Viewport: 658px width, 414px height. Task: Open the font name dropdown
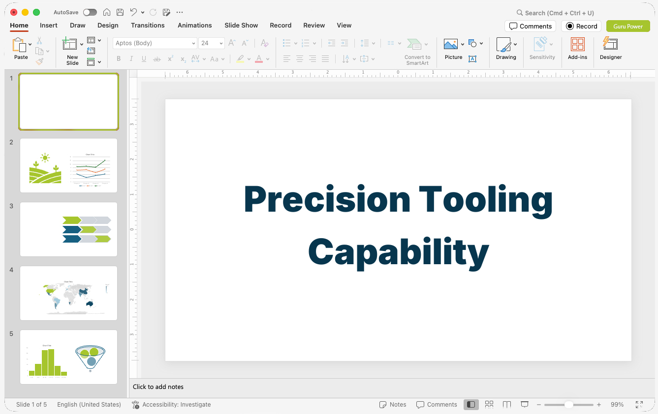tap(194, 43)
